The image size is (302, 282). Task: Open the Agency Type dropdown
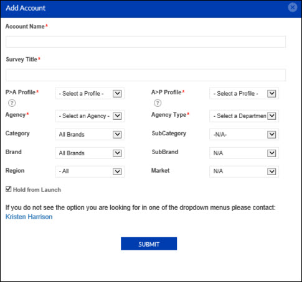tap(244, 116)
